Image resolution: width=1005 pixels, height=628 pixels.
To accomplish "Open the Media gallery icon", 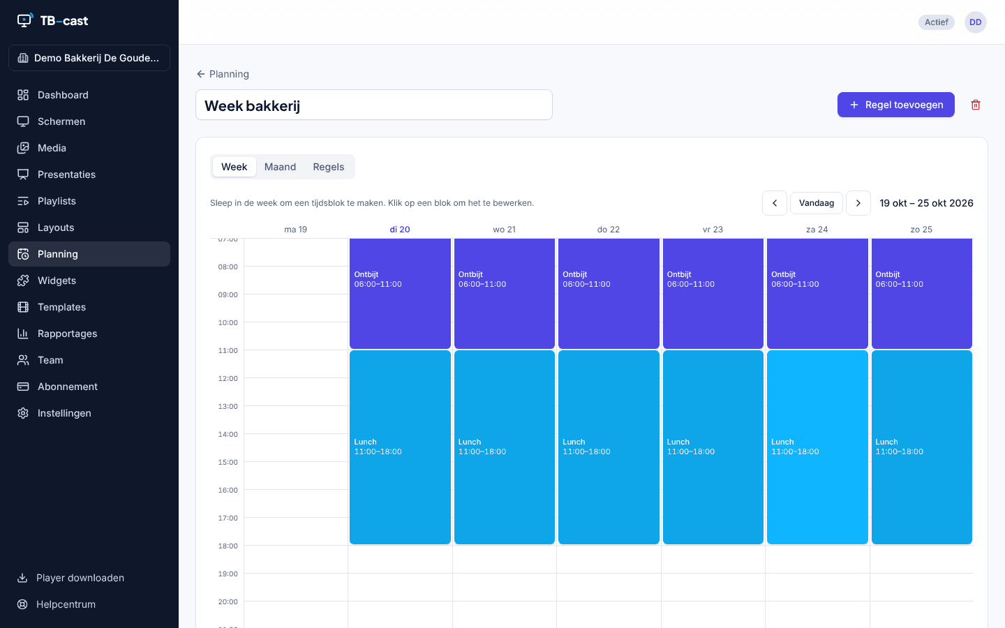I will click(x=23, y=148).
